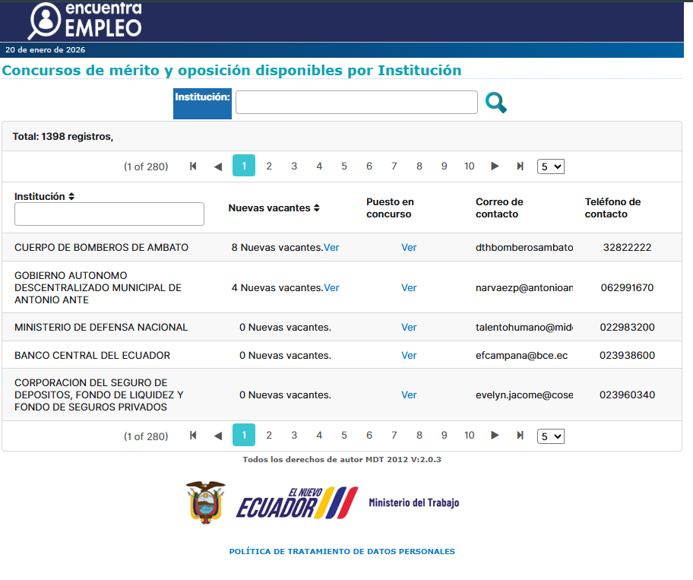
Task: Click the Institución column filter box
Action: click(x=109, y=214)
